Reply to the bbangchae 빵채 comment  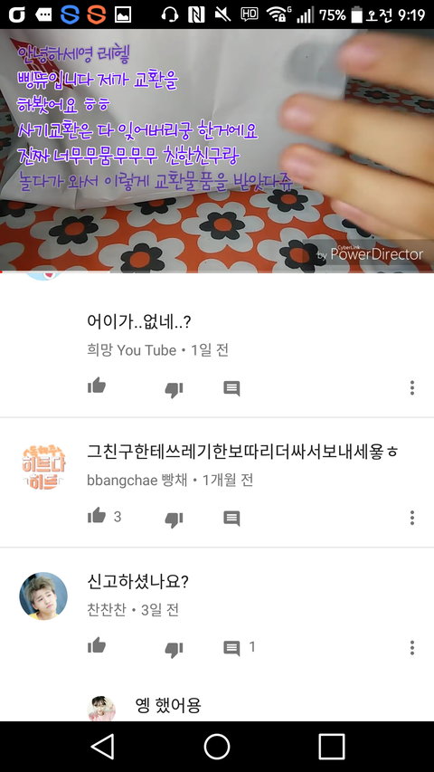[x=231, y=518]
